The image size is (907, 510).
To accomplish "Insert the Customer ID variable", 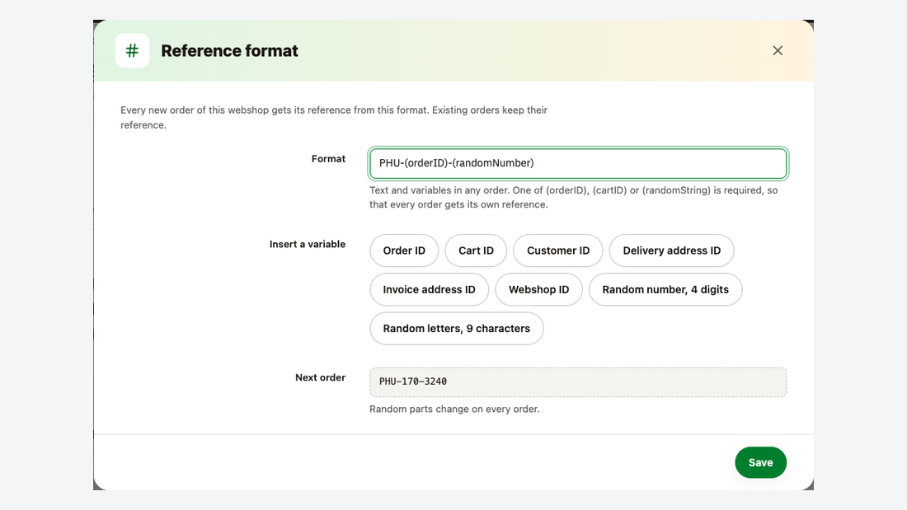I will tap(558, 250).
